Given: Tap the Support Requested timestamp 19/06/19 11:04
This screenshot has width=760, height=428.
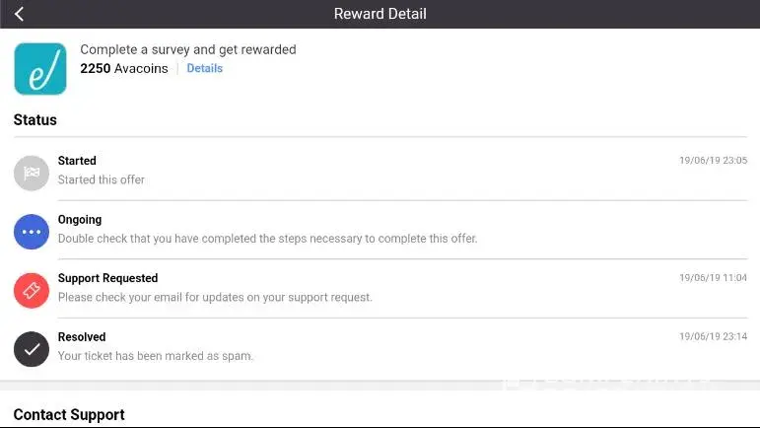Looking at the screenshot, I should pyautogui.click(x=713, y=278).
